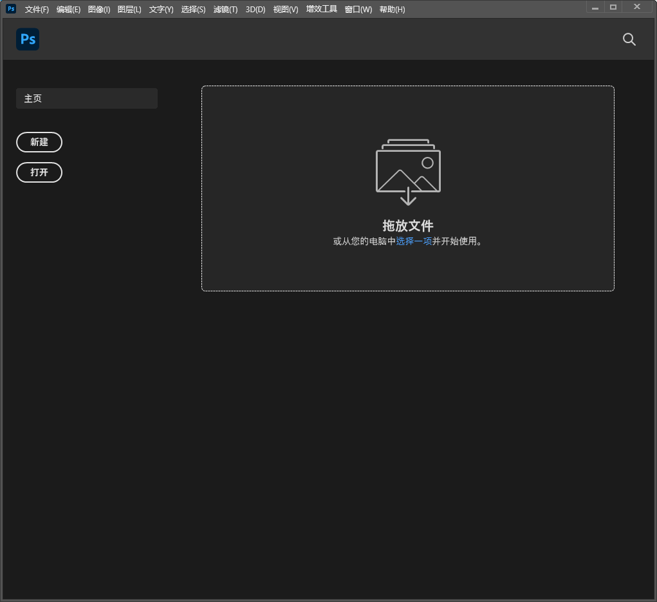Image resolution: width=657 pixels, height=602 pixels.
Task: Open the 选择(S) menu
Action: click(193, 9)
